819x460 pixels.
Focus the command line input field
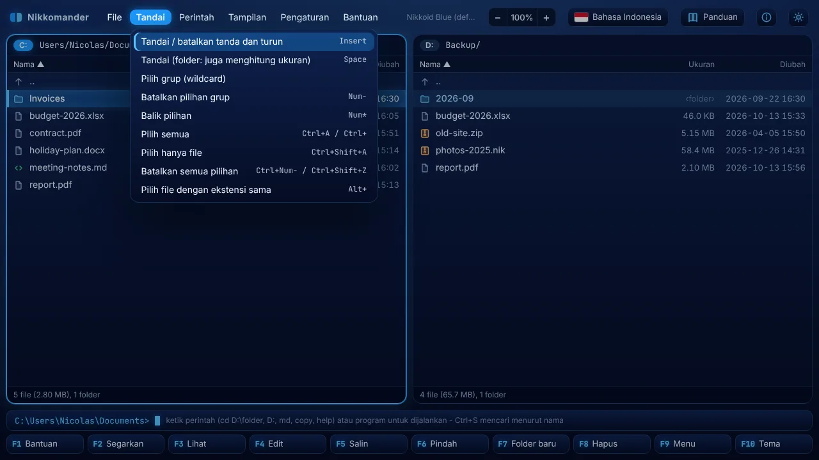[x=409, y=420]
